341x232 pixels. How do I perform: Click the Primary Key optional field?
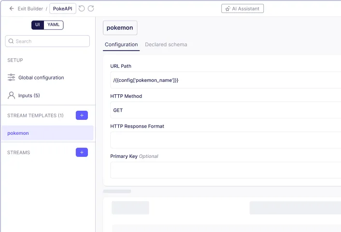tap(226, 170)
